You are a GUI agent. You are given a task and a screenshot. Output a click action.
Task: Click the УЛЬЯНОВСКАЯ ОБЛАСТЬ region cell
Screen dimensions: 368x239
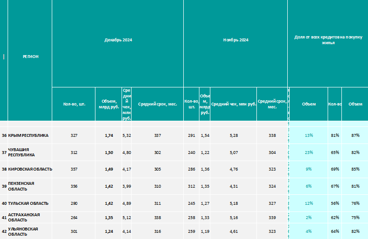click(30, 231)
